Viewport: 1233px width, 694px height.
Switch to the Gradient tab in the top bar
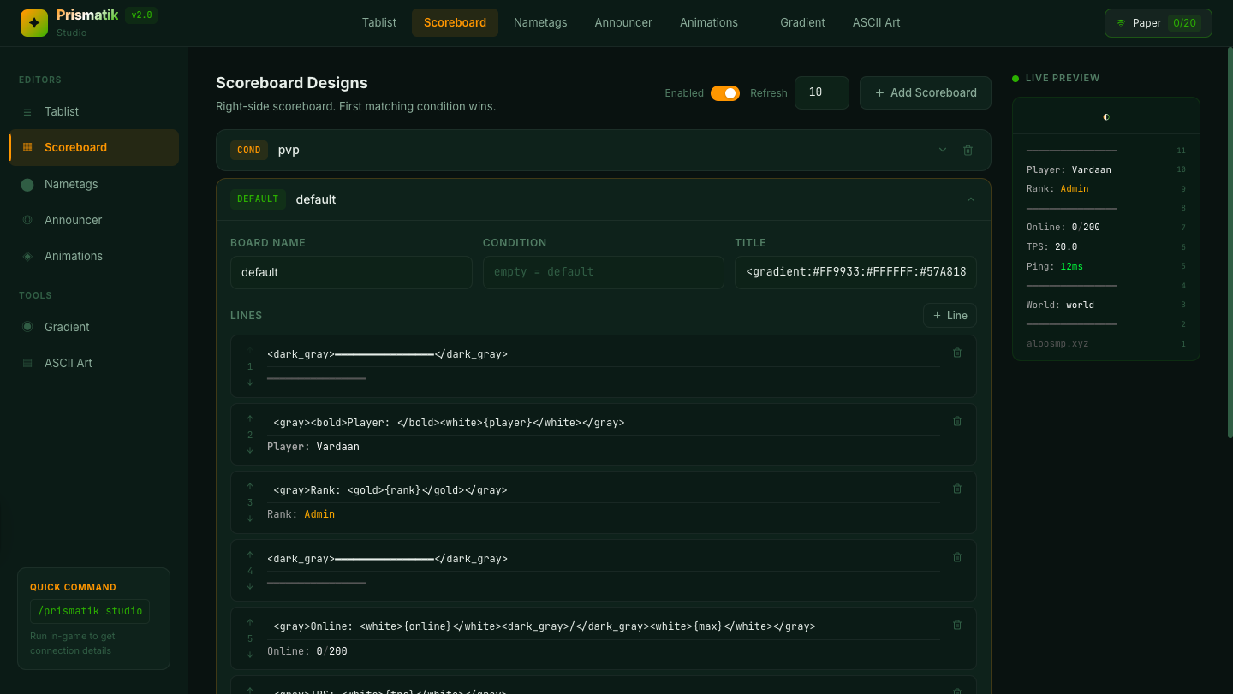[x=802, y=22]
